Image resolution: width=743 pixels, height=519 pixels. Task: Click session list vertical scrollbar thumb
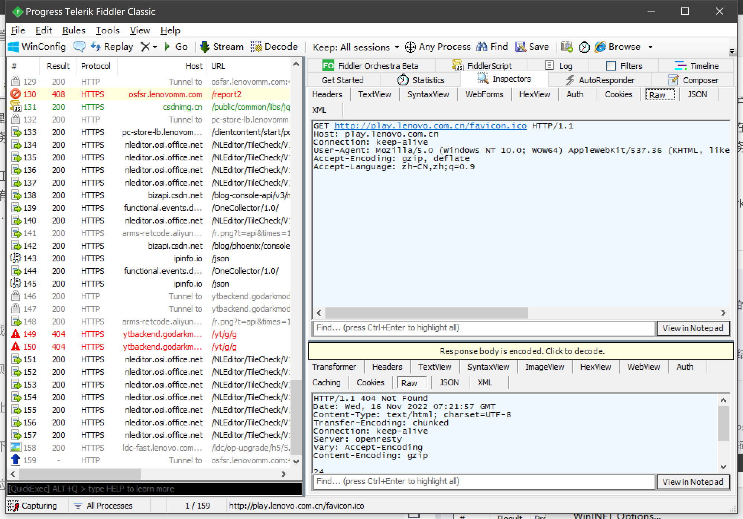click(296, 417)
